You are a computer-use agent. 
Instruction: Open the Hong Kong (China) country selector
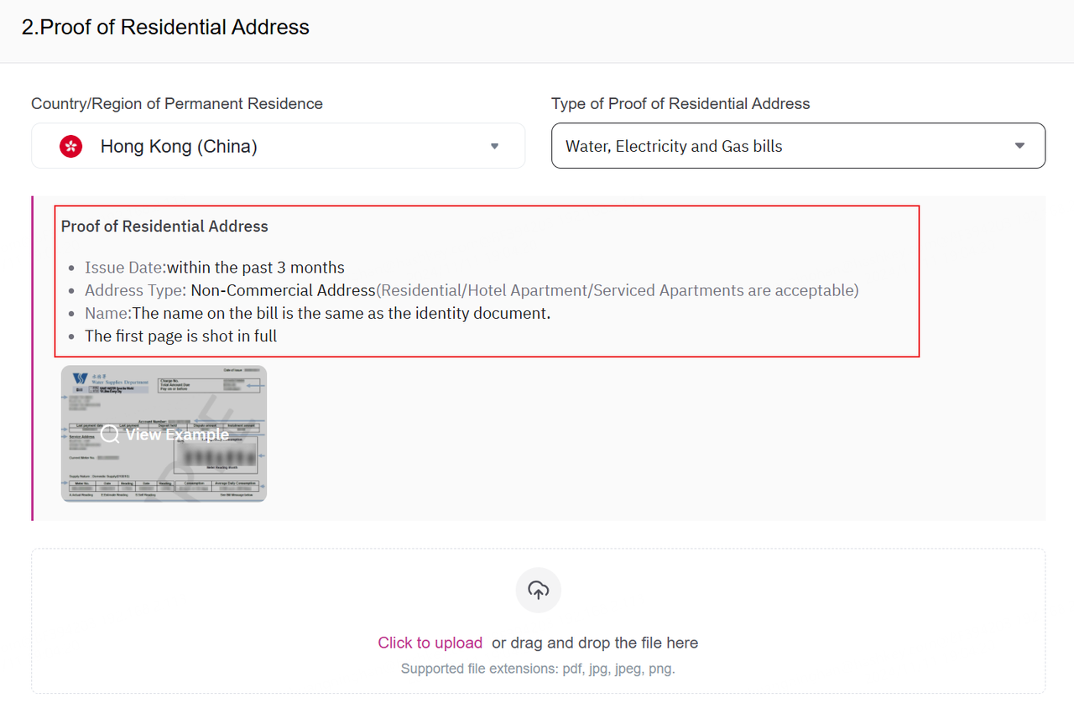click(x=279, y=146)
